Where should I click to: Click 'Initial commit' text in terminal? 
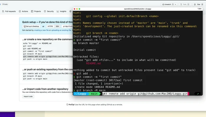click(x=85, y=50)
